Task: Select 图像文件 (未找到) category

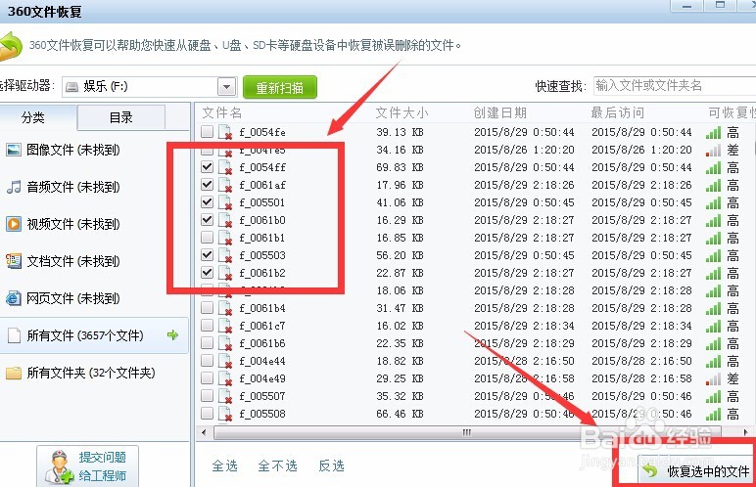Action: click(94, 150)
